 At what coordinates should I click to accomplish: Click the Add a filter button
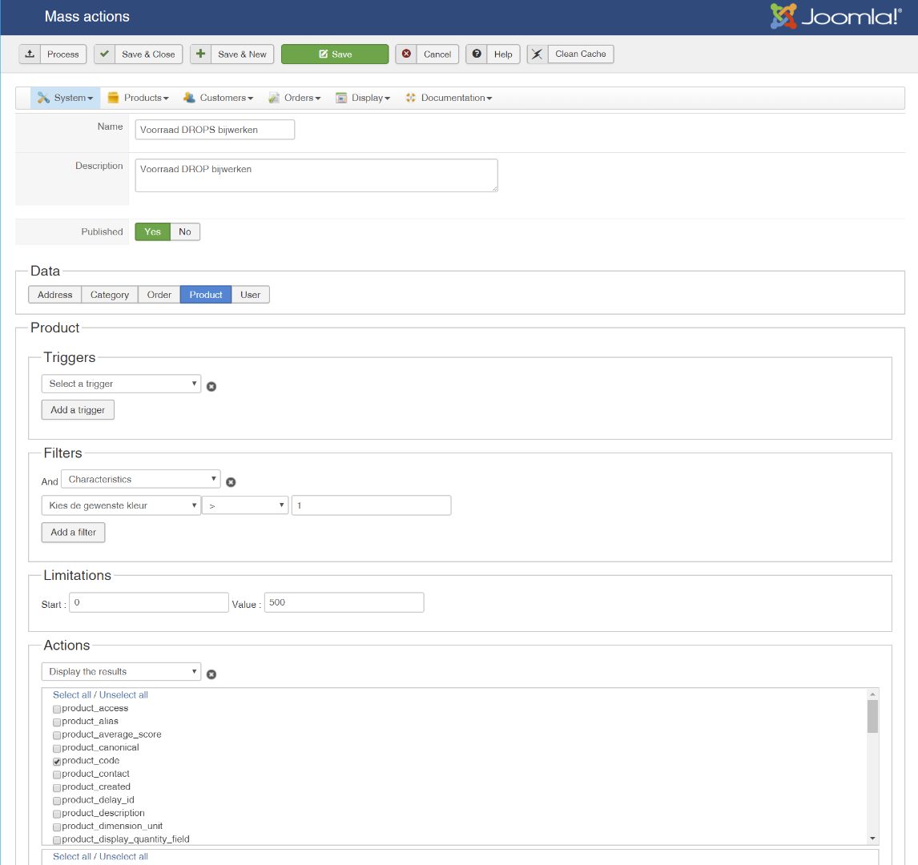73,533
